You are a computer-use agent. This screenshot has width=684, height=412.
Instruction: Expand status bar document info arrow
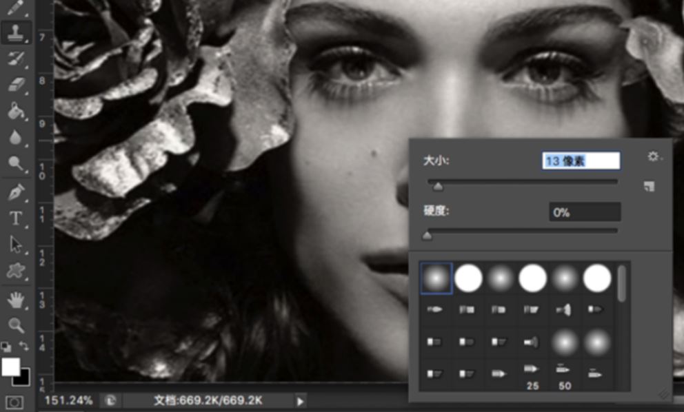[300, 401]
